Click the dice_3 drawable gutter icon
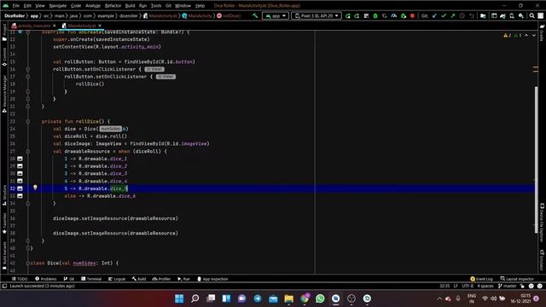 point(20,174)
